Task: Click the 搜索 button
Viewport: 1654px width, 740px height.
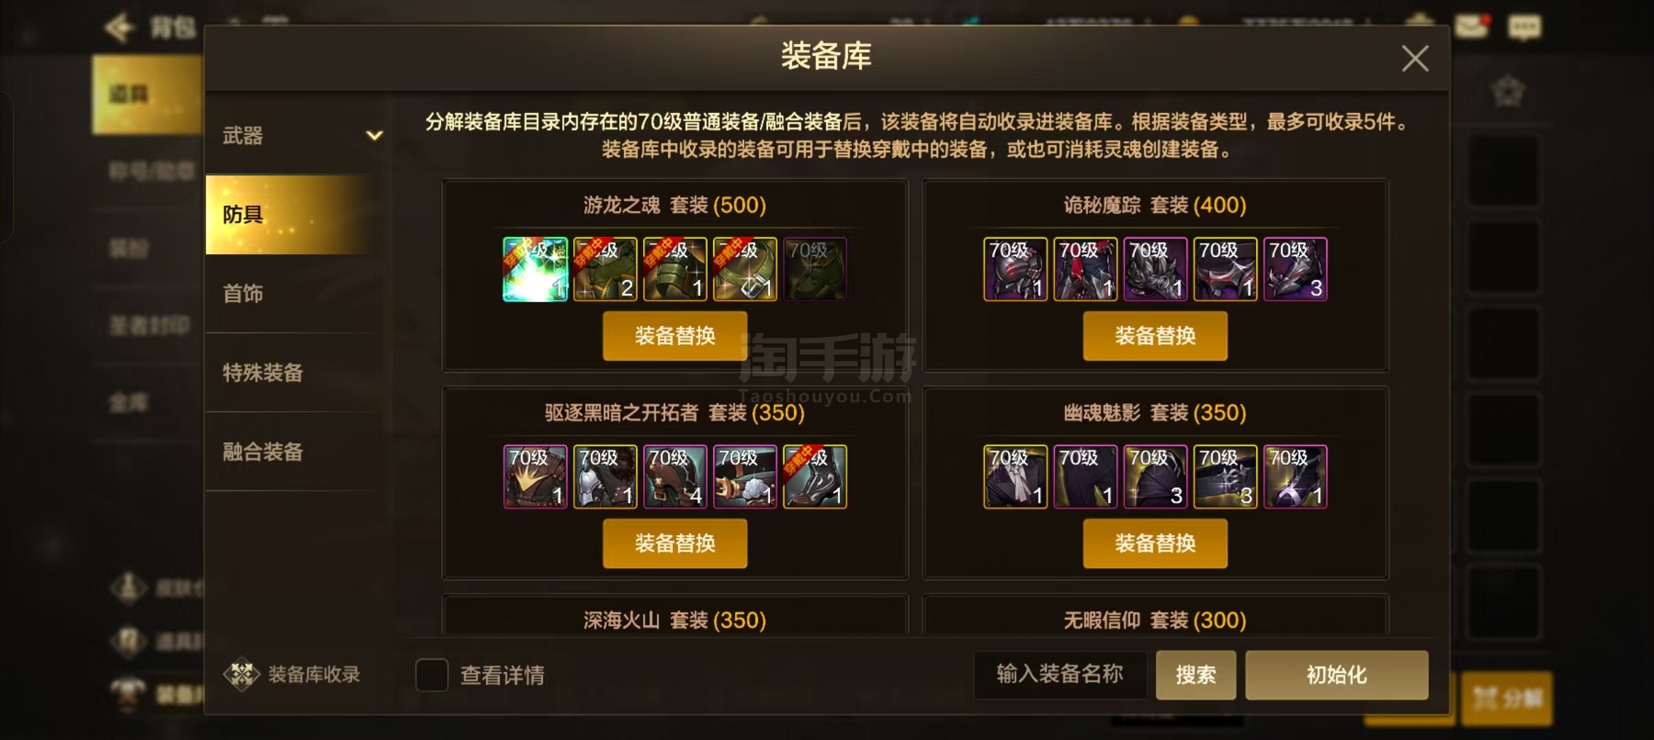Action: pyautogui.click(x=1196, y=675)
